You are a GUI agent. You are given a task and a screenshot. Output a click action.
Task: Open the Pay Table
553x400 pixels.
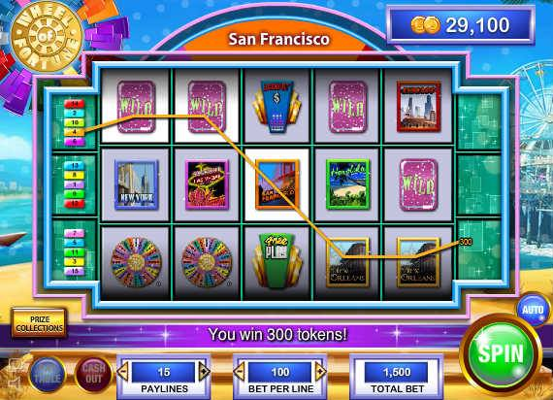47,375
